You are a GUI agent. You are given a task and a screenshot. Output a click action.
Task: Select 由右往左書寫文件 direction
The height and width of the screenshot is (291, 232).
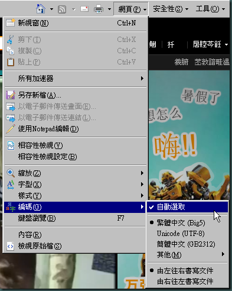click(187, 282)
